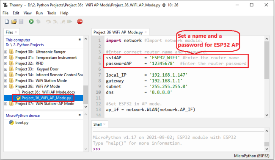Image resolution: width=275 pixels, height=160 pixels.
Task: Open the Edit menu
Action: click(x=16, y=13)
